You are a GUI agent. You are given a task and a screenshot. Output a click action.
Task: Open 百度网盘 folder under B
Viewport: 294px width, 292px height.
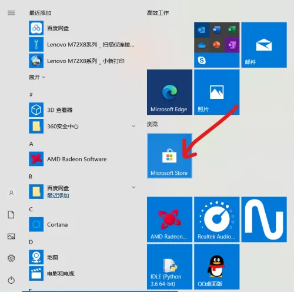(x=82, y=191)
